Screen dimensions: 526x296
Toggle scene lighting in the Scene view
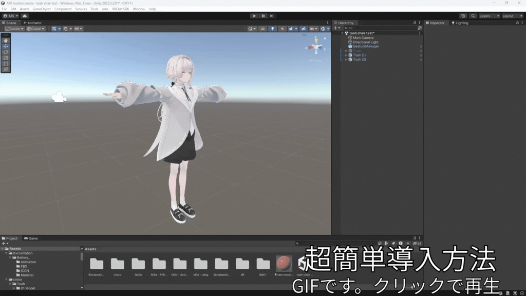(x=273, y=29)
